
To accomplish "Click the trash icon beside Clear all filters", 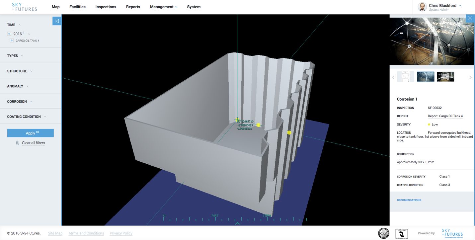I will pos(18,143).
